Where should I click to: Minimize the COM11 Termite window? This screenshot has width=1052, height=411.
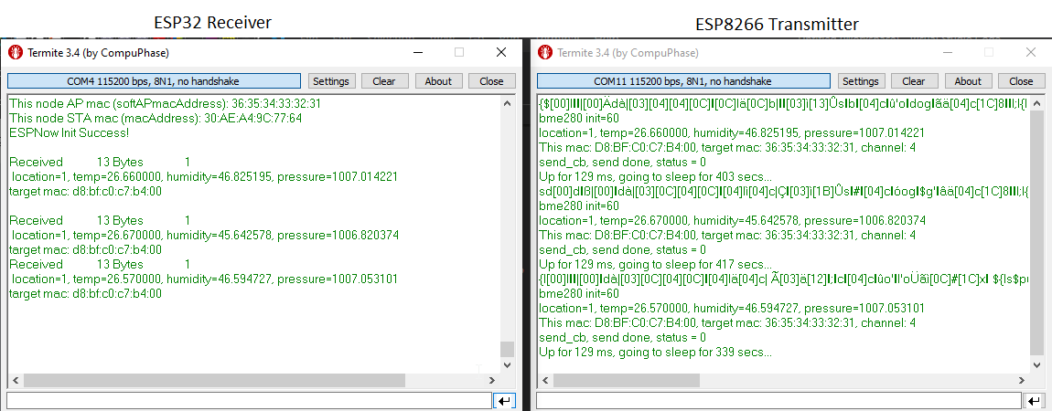click(x=948, y=52)
